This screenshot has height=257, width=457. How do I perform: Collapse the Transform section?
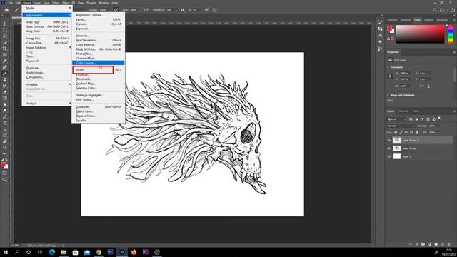point(388,67)
